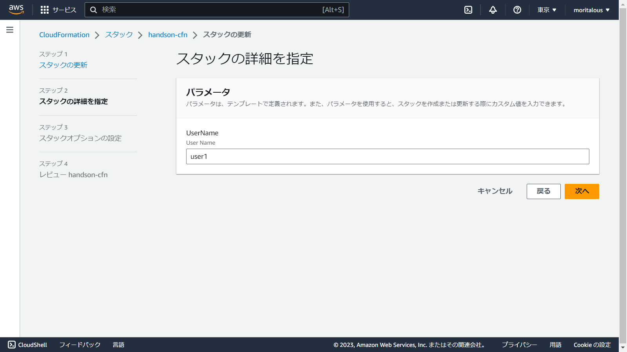
Task: Click the AWS logo home icon
Action: pos(16,9)
